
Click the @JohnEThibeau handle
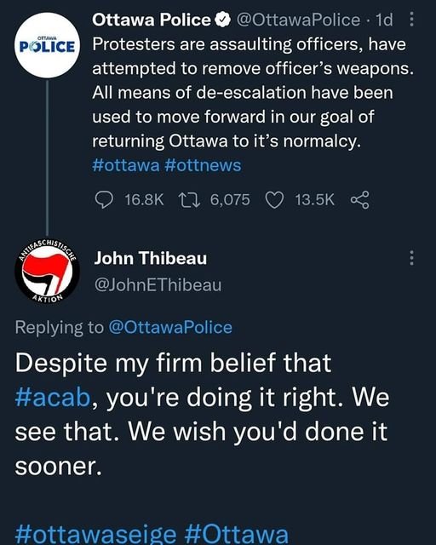158,285
